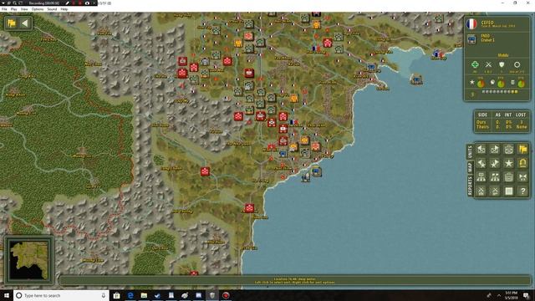
Task: Click the plain white star icon
Action: coord(509,164)
